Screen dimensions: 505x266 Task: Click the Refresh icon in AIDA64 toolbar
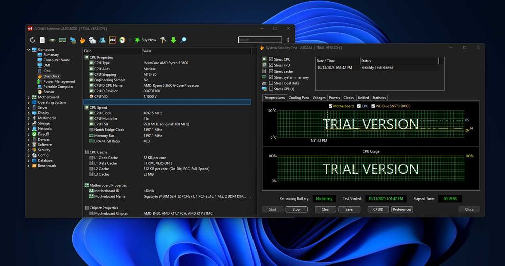click(x=32, y=40)
